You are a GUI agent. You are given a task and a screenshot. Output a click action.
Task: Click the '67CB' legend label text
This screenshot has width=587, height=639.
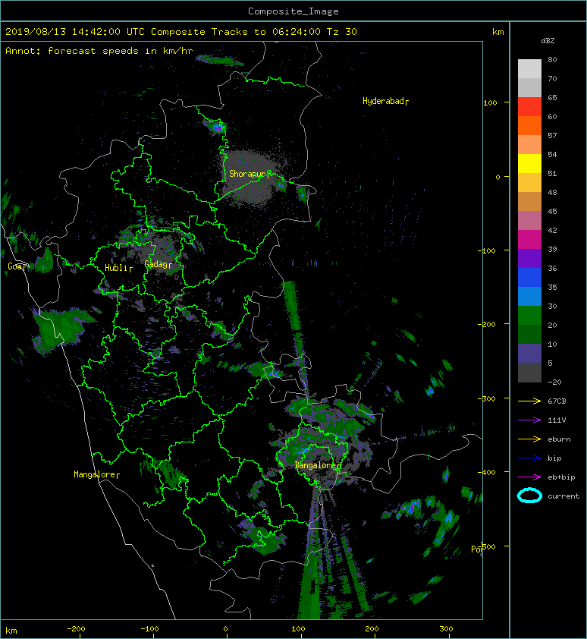557,401
